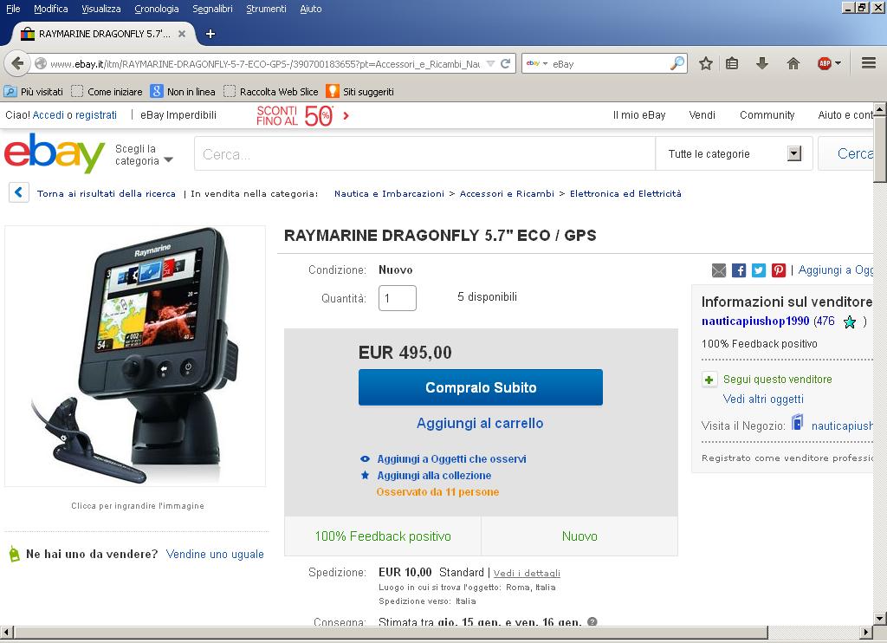887x643 pixels.
Task: Click the green plus follow-seller icon
Action: 709,380
